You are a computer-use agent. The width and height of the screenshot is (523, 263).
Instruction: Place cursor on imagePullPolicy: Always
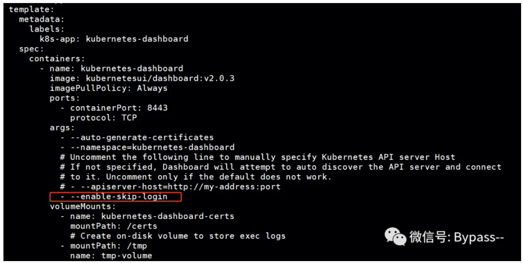coord(109,88)
